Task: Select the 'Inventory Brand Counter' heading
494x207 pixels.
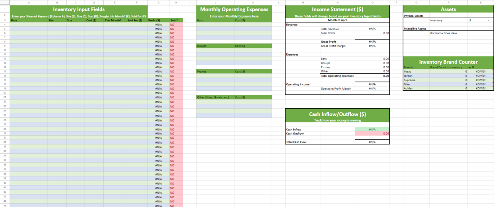Action: [448, 62]
